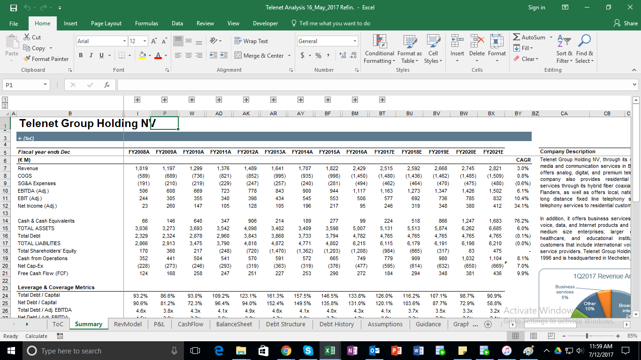Click the ToC back link in row 3
641x360 pixels.
point(26,138)
